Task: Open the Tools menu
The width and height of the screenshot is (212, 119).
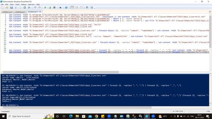Action: (x=17, y=4)
